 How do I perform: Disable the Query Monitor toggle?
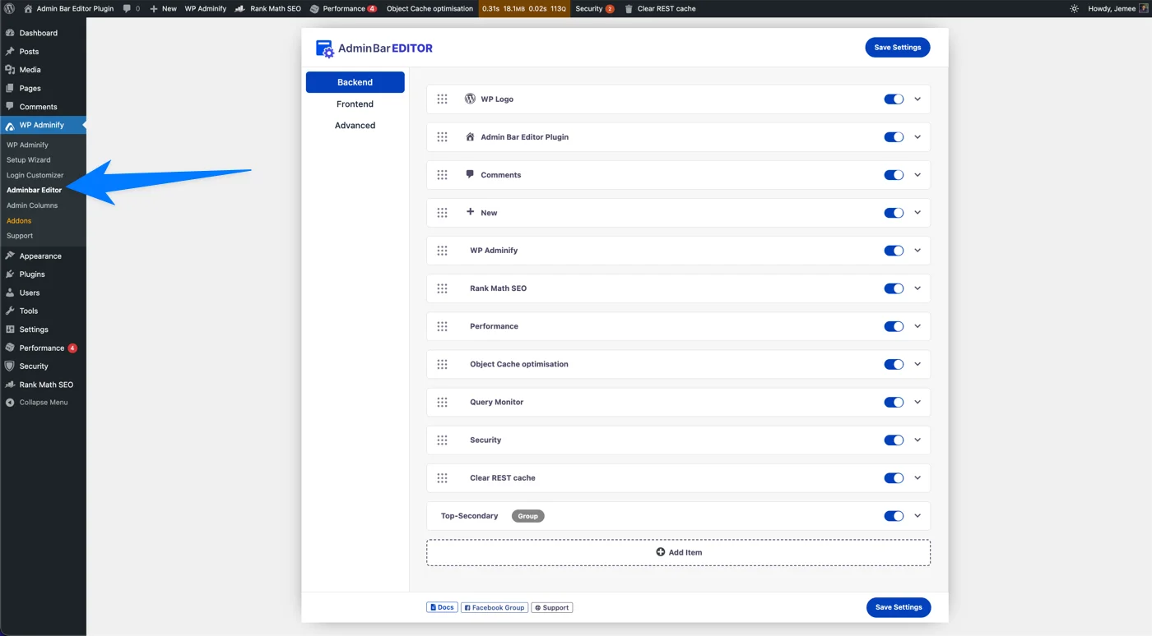894,402
